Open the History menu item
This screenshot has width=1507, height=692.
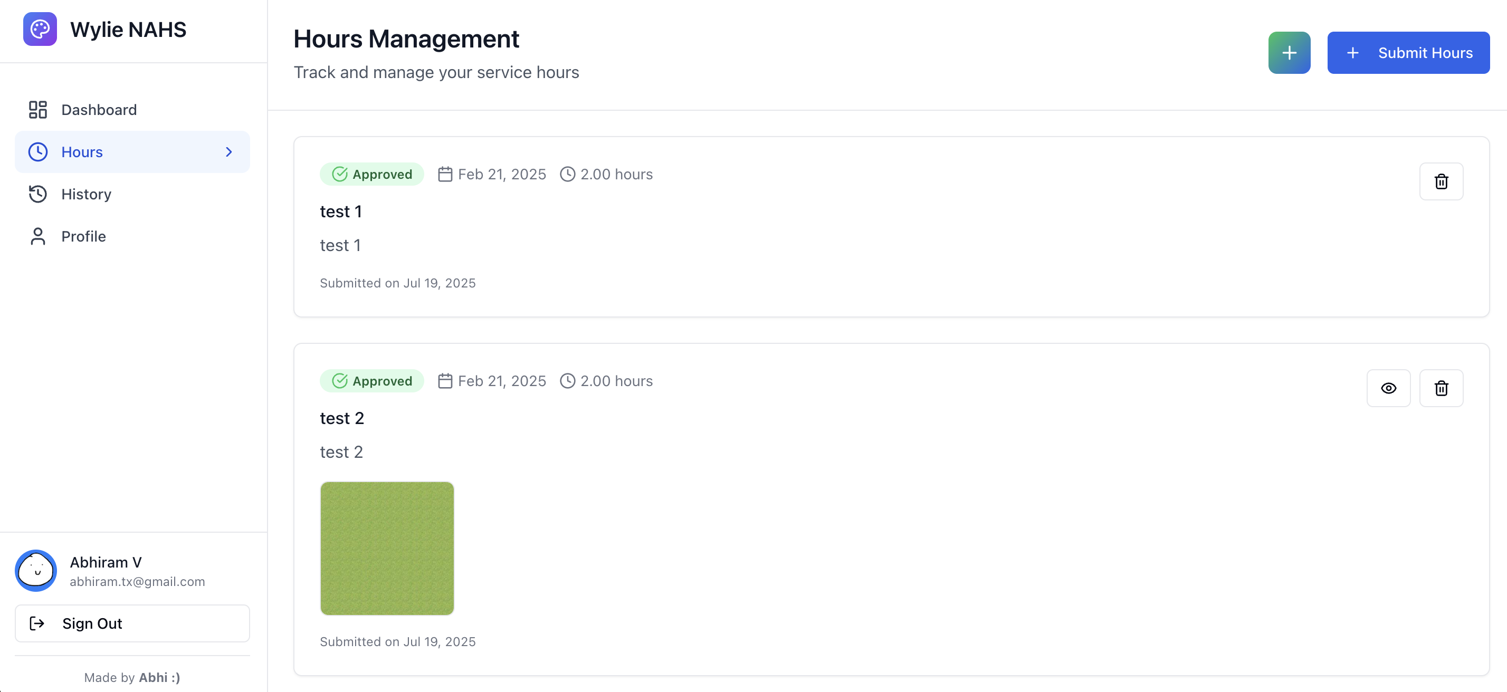tap(87, 194)
